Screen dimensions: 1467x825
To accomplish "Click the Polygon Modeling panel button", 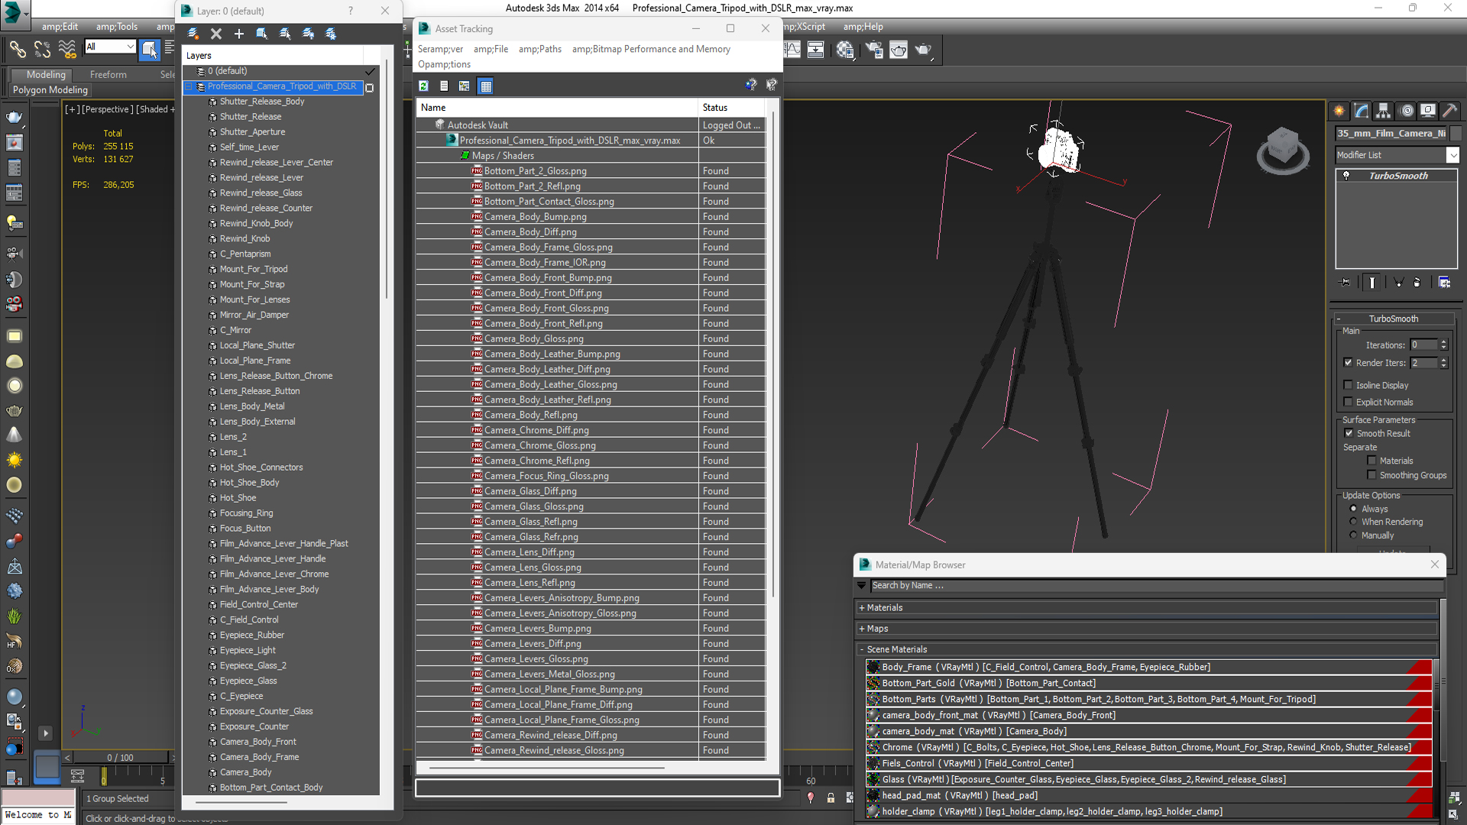I will coord(50,90).
